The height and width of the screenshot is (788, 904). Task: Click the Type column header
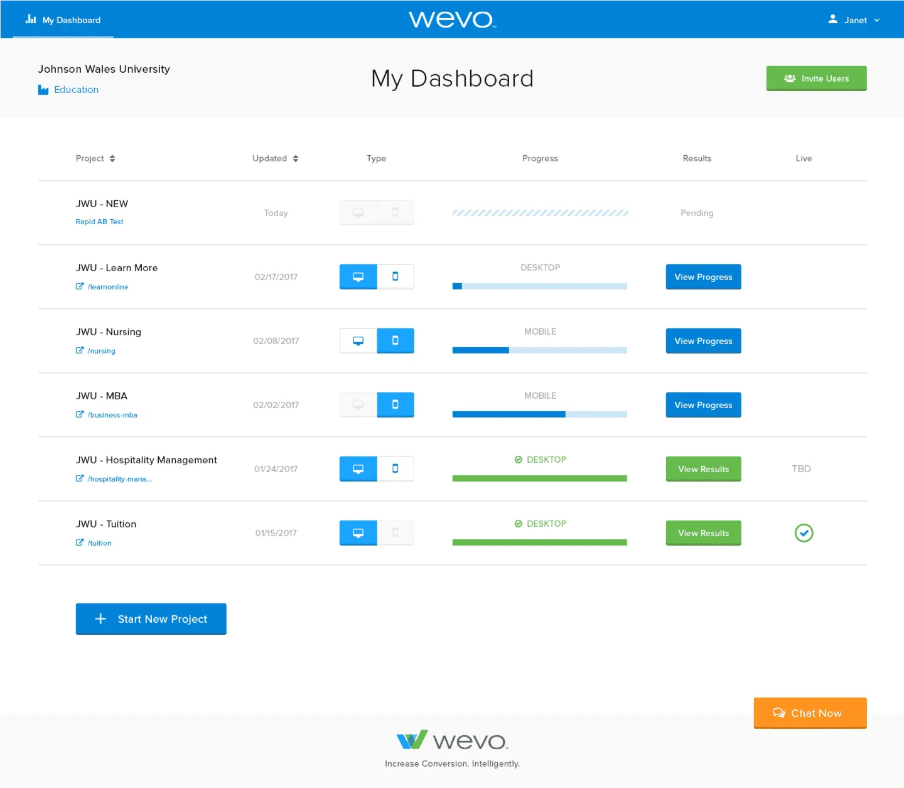[376, 158]
